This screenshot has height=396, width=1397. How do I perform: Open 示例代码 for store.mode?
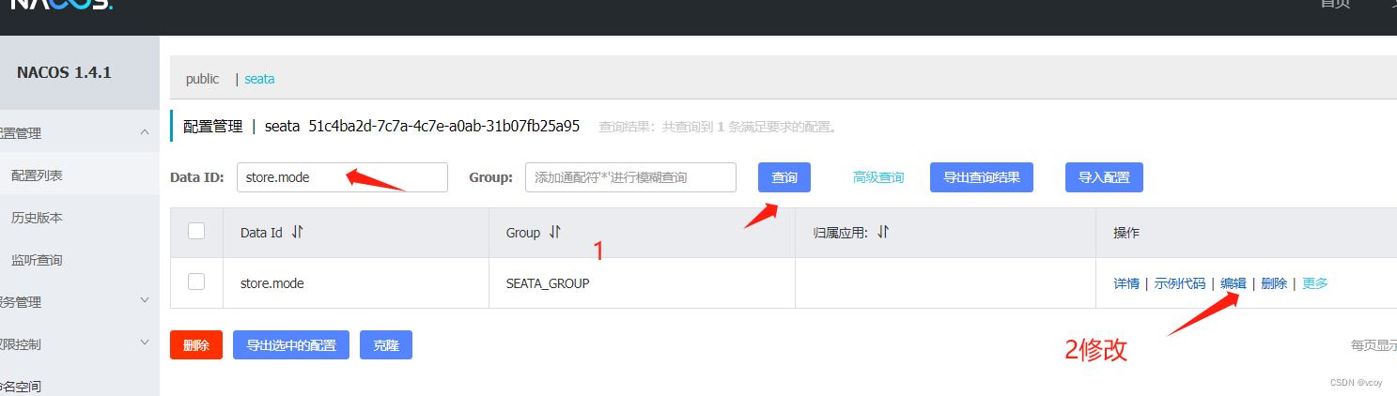(x=1180, y=283)
